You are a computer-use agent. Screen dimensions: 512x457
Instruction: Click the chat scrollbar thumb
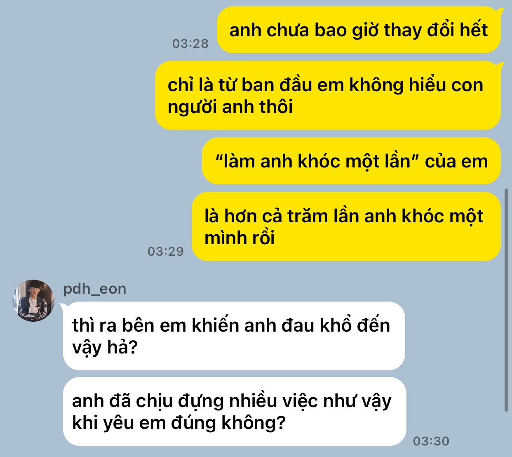click(507, 300)
